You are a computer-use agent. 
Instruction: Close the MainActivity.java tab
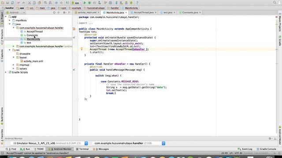tap(126, 13)
